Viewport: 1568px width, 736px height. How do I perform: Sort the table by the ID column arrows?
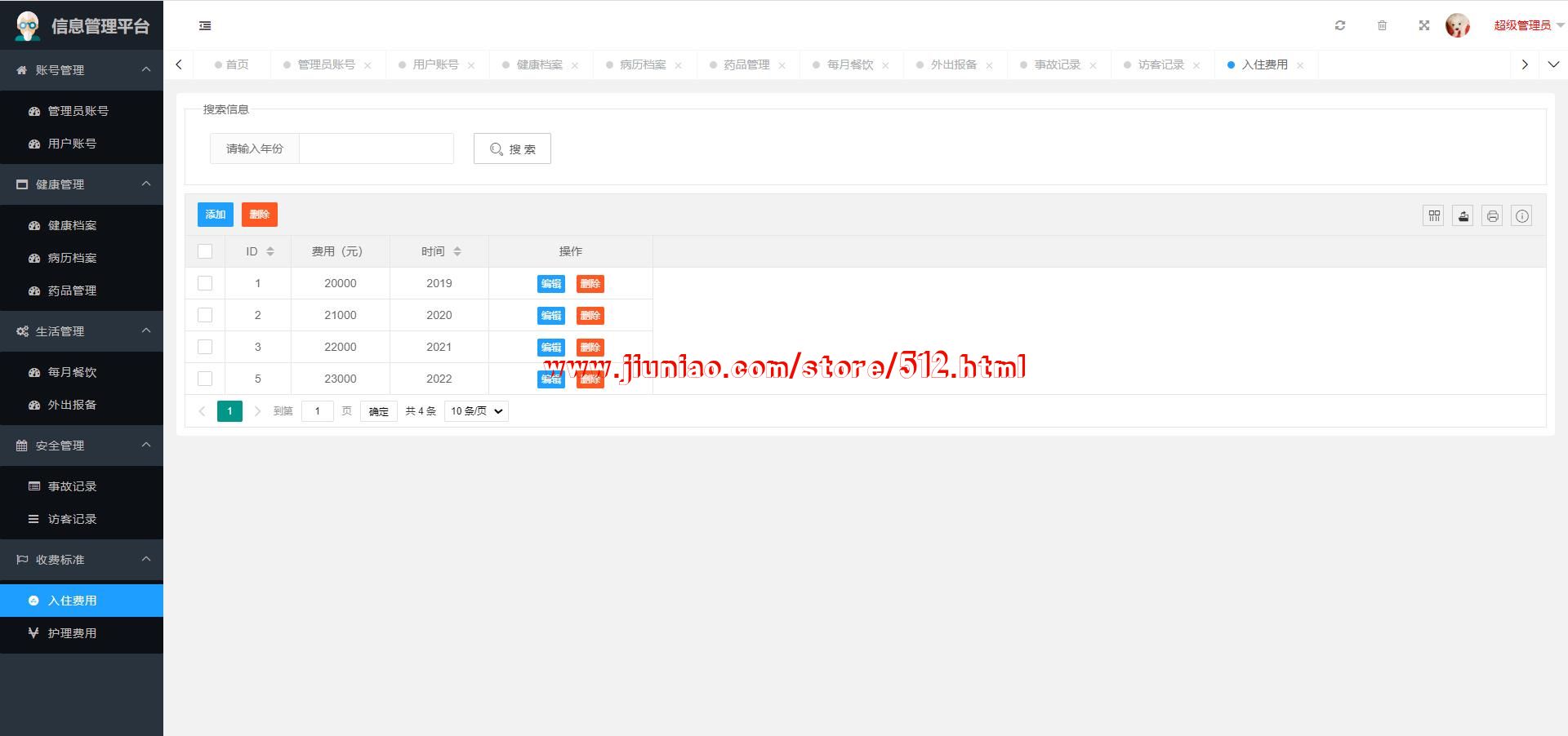pos(270,251)
